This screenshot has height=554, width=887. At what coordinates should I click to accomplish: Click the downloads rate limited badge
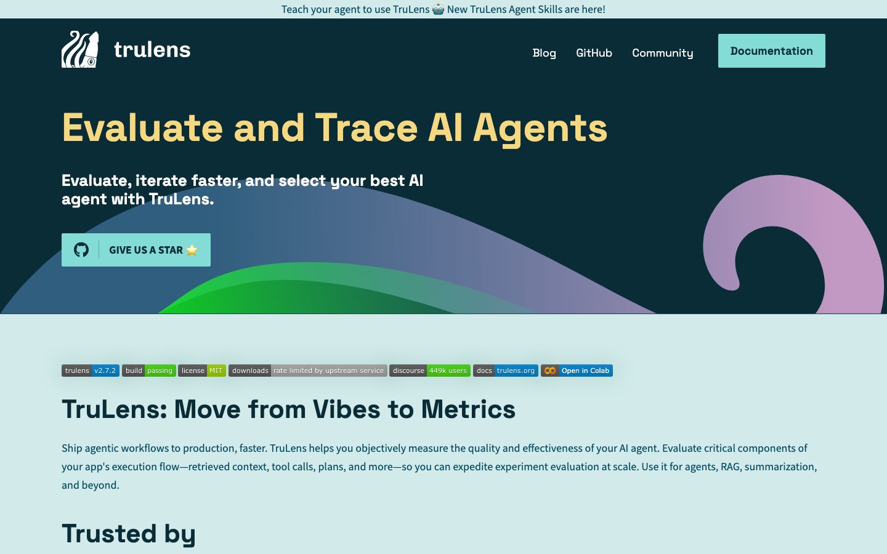pyautogui.click(x=307, y=371)
